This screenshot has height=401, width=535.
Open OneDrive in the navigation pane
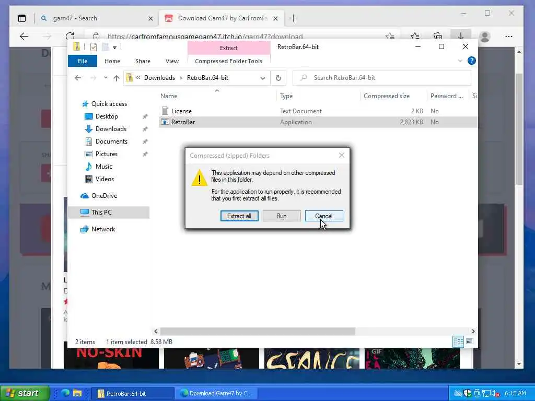coord(104,196)
